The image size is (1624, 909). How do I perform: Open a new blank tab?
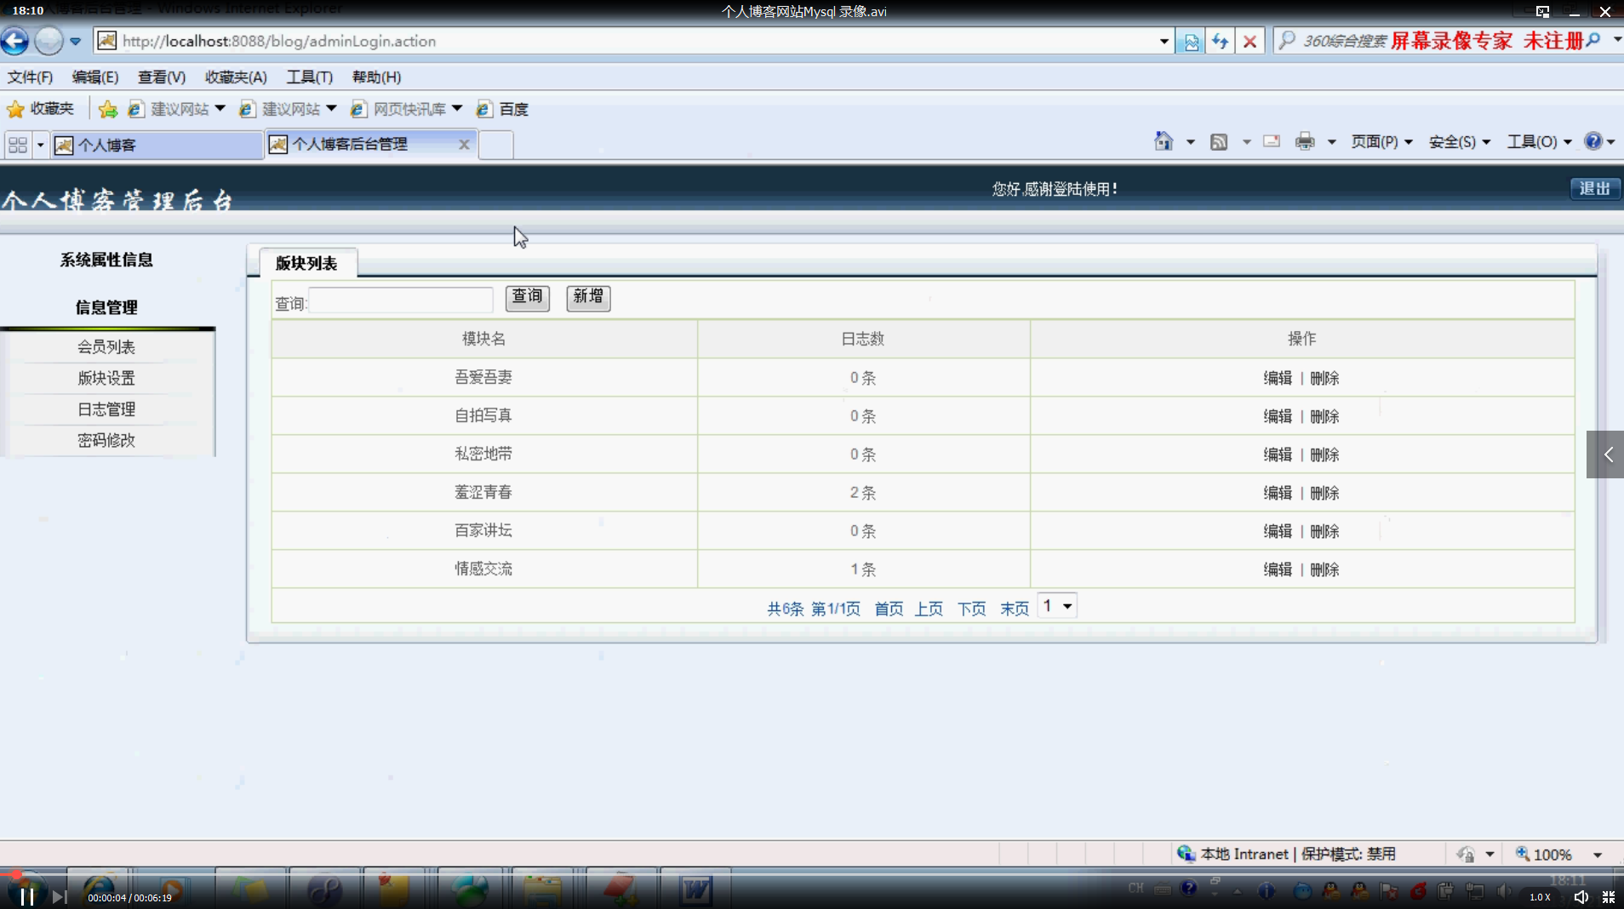496,145
